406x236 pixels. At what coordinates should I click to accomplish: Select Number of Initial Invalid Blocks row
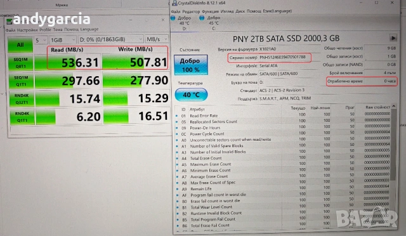click(x=283, y=152)
